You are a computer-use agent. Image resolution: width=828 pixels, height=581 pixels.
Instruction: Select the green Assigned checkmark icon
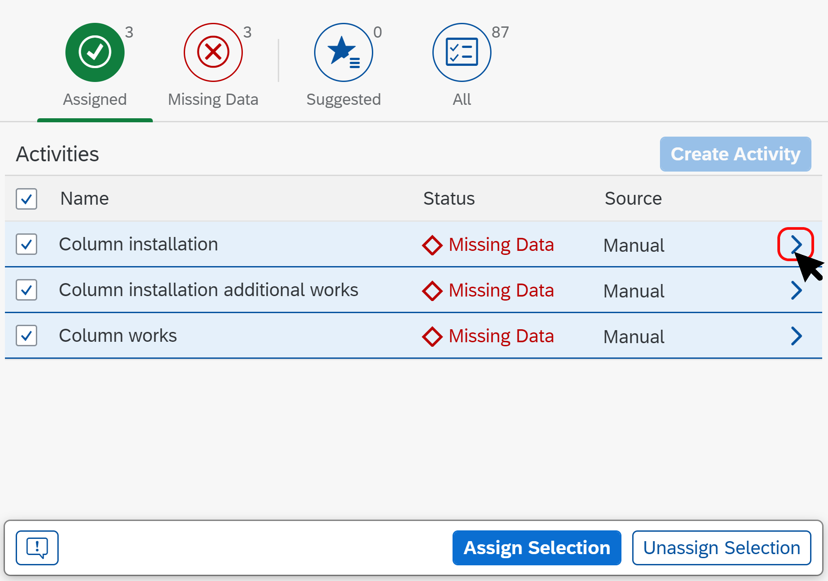tap(95, 52)
